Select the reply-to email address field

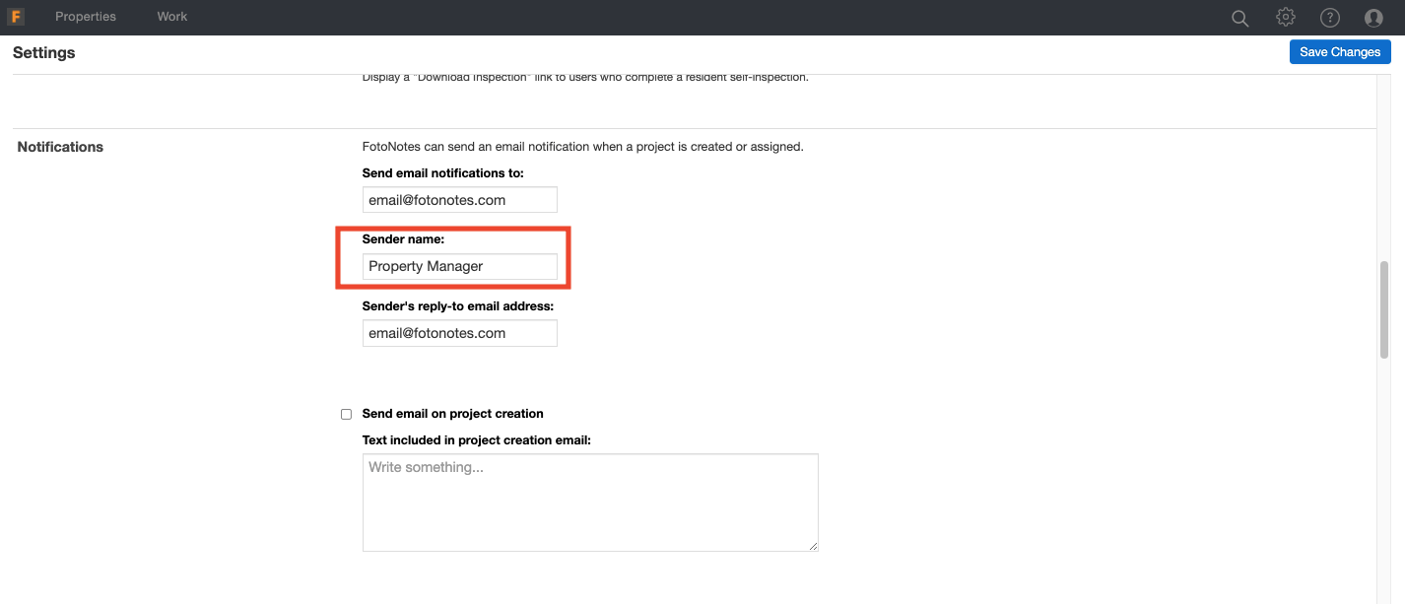tap(459, 333)
